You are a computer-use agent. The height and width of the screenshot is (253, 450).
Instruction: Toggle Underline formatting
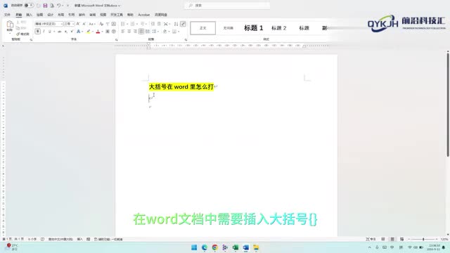(50, 31)
